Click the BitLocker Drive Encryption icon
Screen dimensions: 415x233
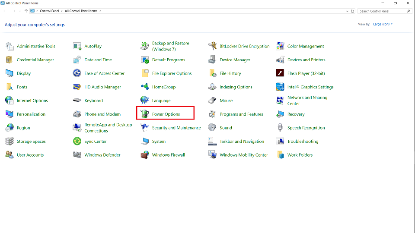212,46
